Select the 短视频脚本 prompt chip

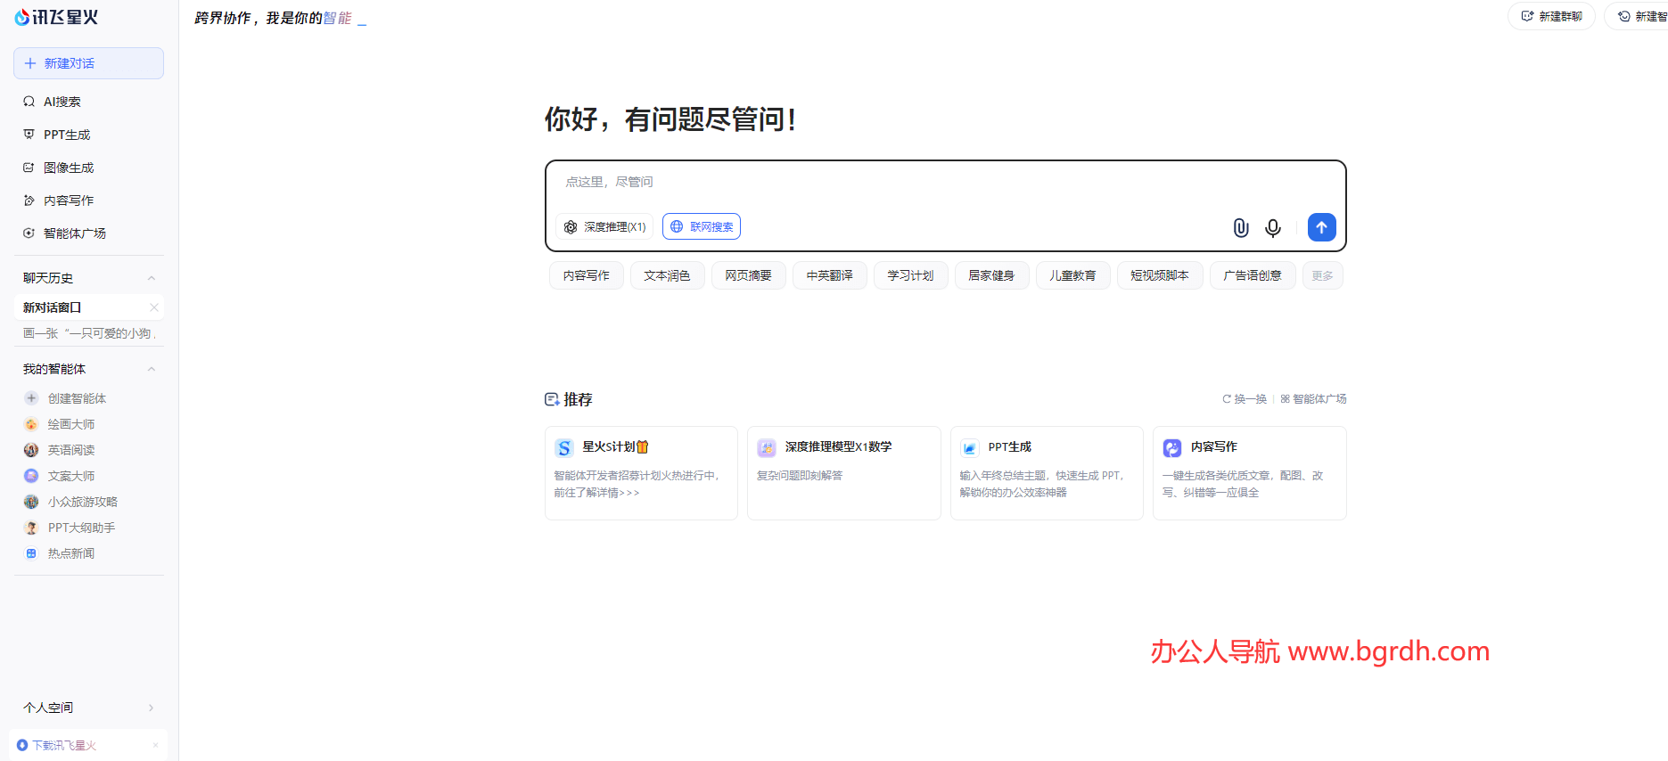click(x=1160, y=275)
